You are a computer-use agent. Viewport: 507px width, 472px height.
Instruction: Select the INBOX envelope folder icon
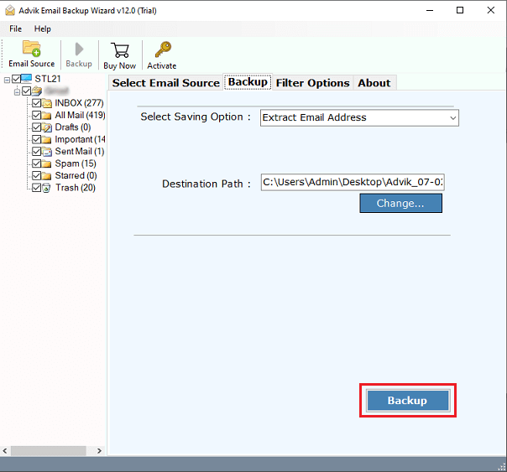[x=47, y=103]
